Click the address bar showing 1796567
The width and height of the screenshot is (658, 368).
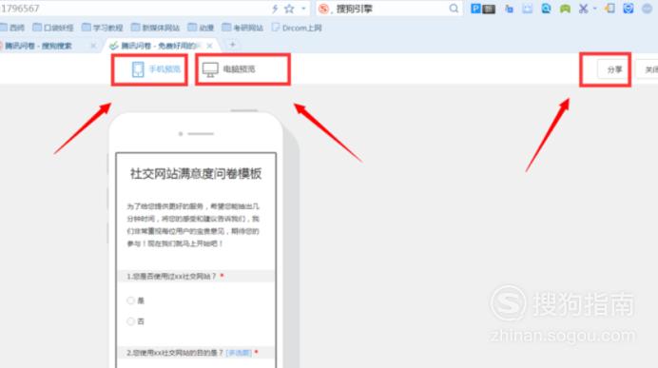[134, 9]
